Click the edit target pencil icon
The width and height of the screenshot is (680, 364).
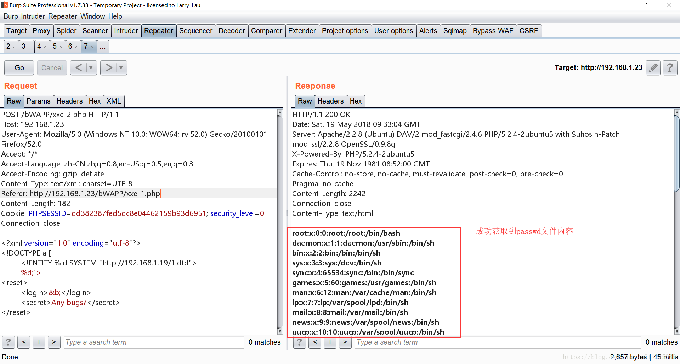[x=653, y=67]
